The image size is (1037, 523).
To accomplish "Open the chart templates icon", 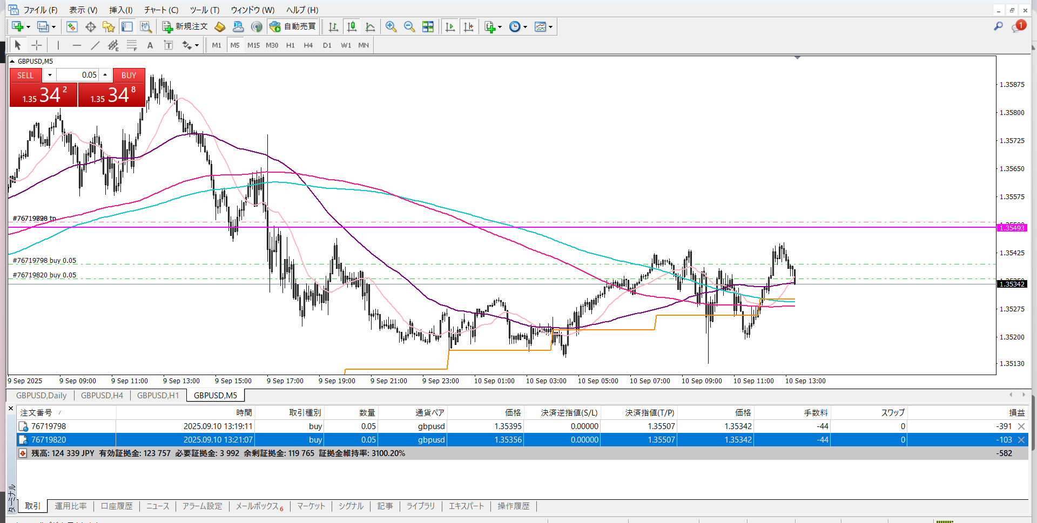I will (540, 26).
